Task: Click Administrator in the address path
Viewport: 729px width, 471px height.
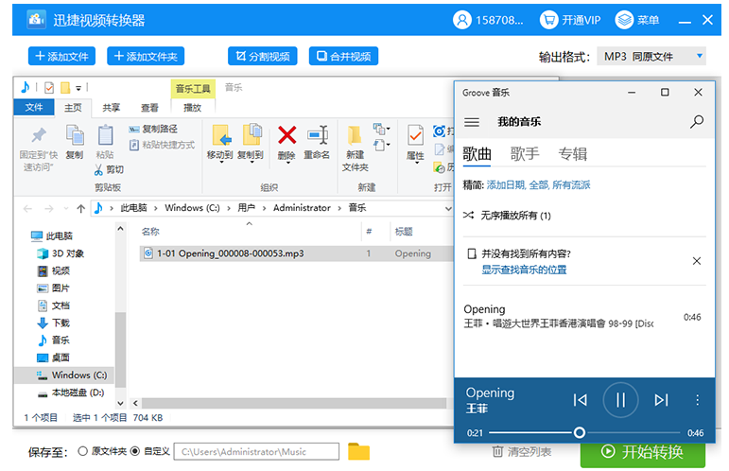Action: tap(302, 208)
